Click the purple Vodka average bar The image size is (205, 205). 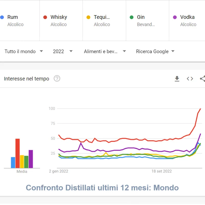[31, 159]
